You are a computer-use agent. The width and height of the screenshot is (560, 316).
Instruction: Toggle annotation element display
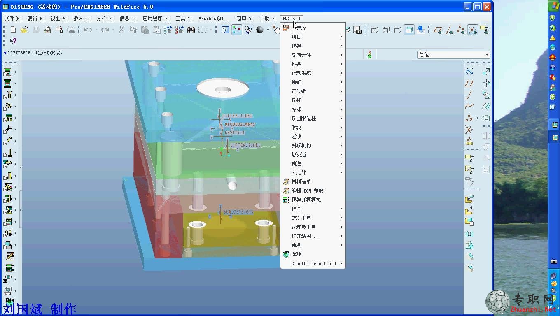click(x=484, y=30)
